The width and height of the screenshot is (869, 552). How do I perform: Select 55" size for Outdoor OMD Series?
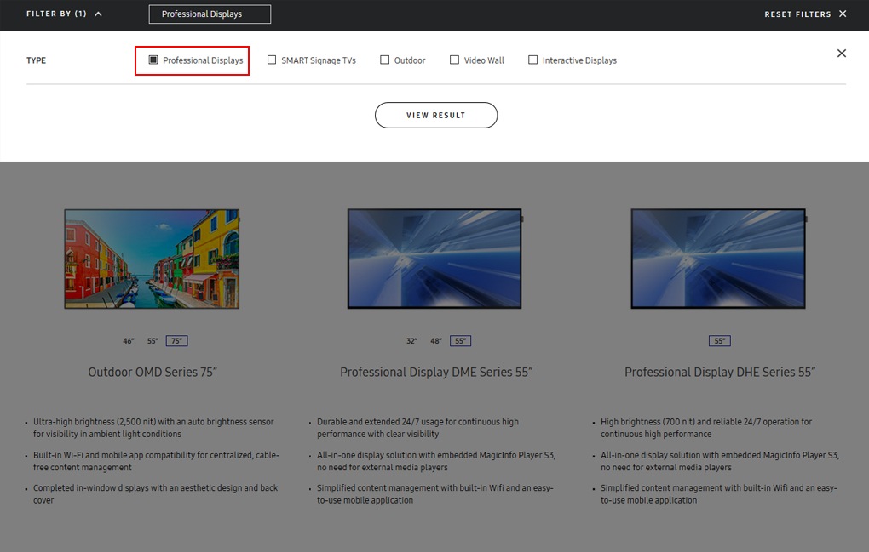153,341
